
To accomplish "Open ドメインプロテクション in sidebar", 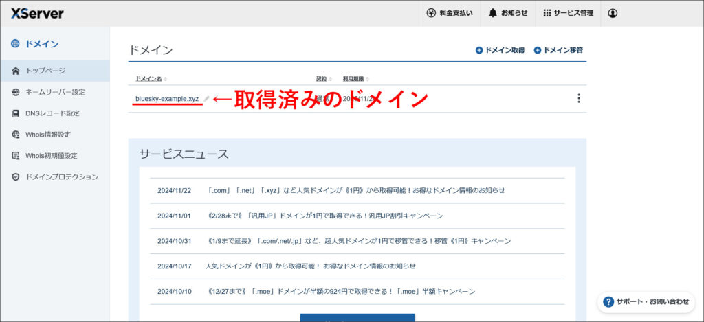I will click(x=55, y=176).
